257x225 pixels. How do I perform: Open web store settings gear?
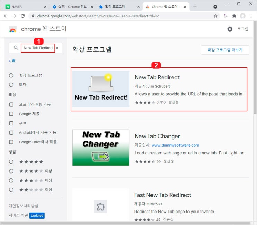click(x=230, y=29)
